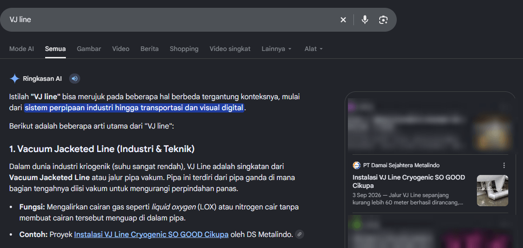Open the source card title Instalasi VJ Line Cryogenic
This screenshot has width=523, height=248.
pyautogui.click(x=409, y=181)
